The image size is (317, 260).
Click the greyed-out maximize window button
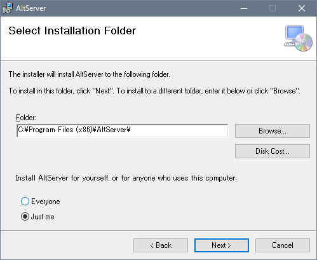(273, 8)
